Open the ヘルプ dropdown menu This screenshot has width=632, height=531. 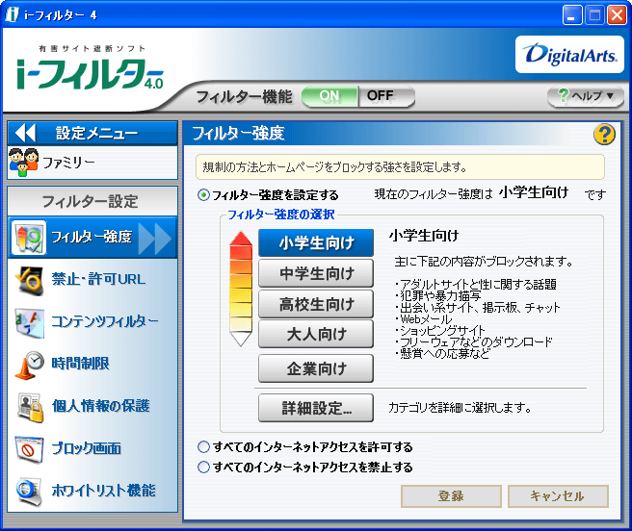coord(585,96)
